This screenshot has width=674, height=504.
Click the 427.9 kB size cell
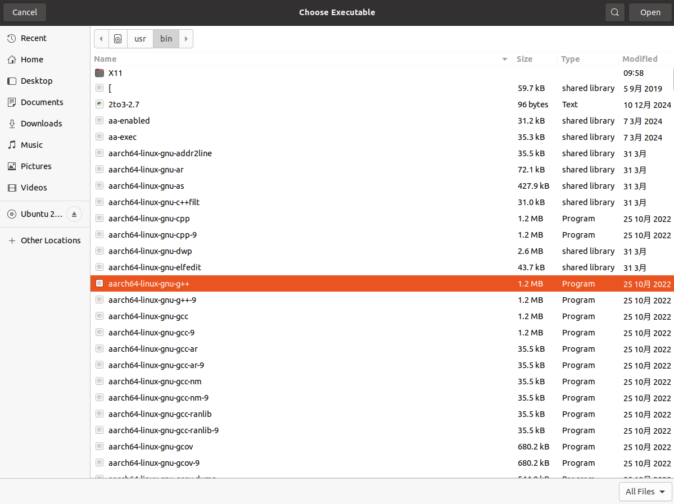tap(533, 186)
